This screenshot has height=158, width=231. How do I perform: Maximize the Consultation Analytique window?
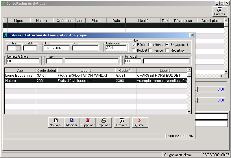coord(222,3)
